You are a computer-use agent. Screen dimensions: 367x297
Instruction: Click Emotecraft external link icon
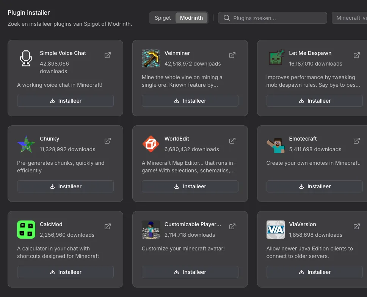357,141
